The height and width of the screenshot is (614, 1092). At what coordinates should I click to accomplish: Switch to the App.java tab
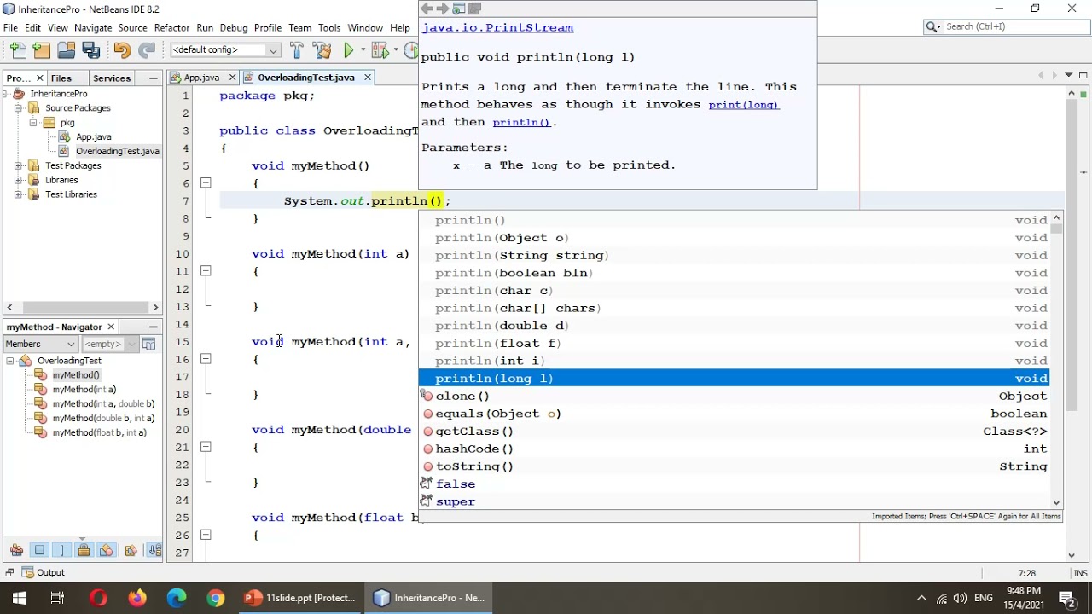click(202, 78)
